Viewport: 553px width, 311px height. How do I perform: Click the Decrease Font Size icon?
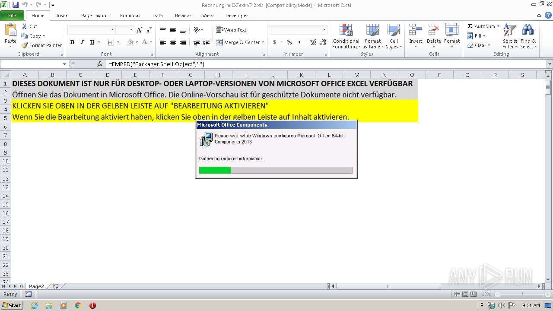149,30
